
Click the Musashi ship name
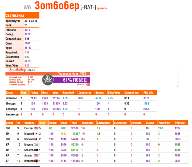click(29, 134)
